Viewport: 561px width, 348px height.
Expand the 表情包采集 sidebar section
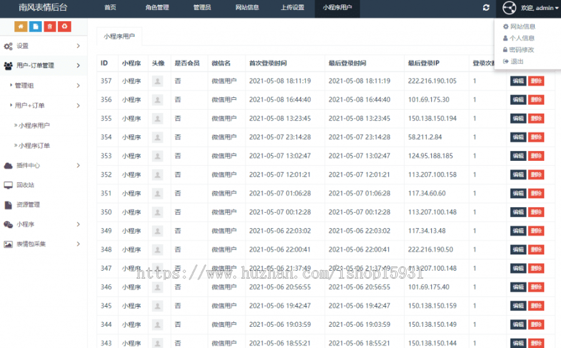point(42,244)
